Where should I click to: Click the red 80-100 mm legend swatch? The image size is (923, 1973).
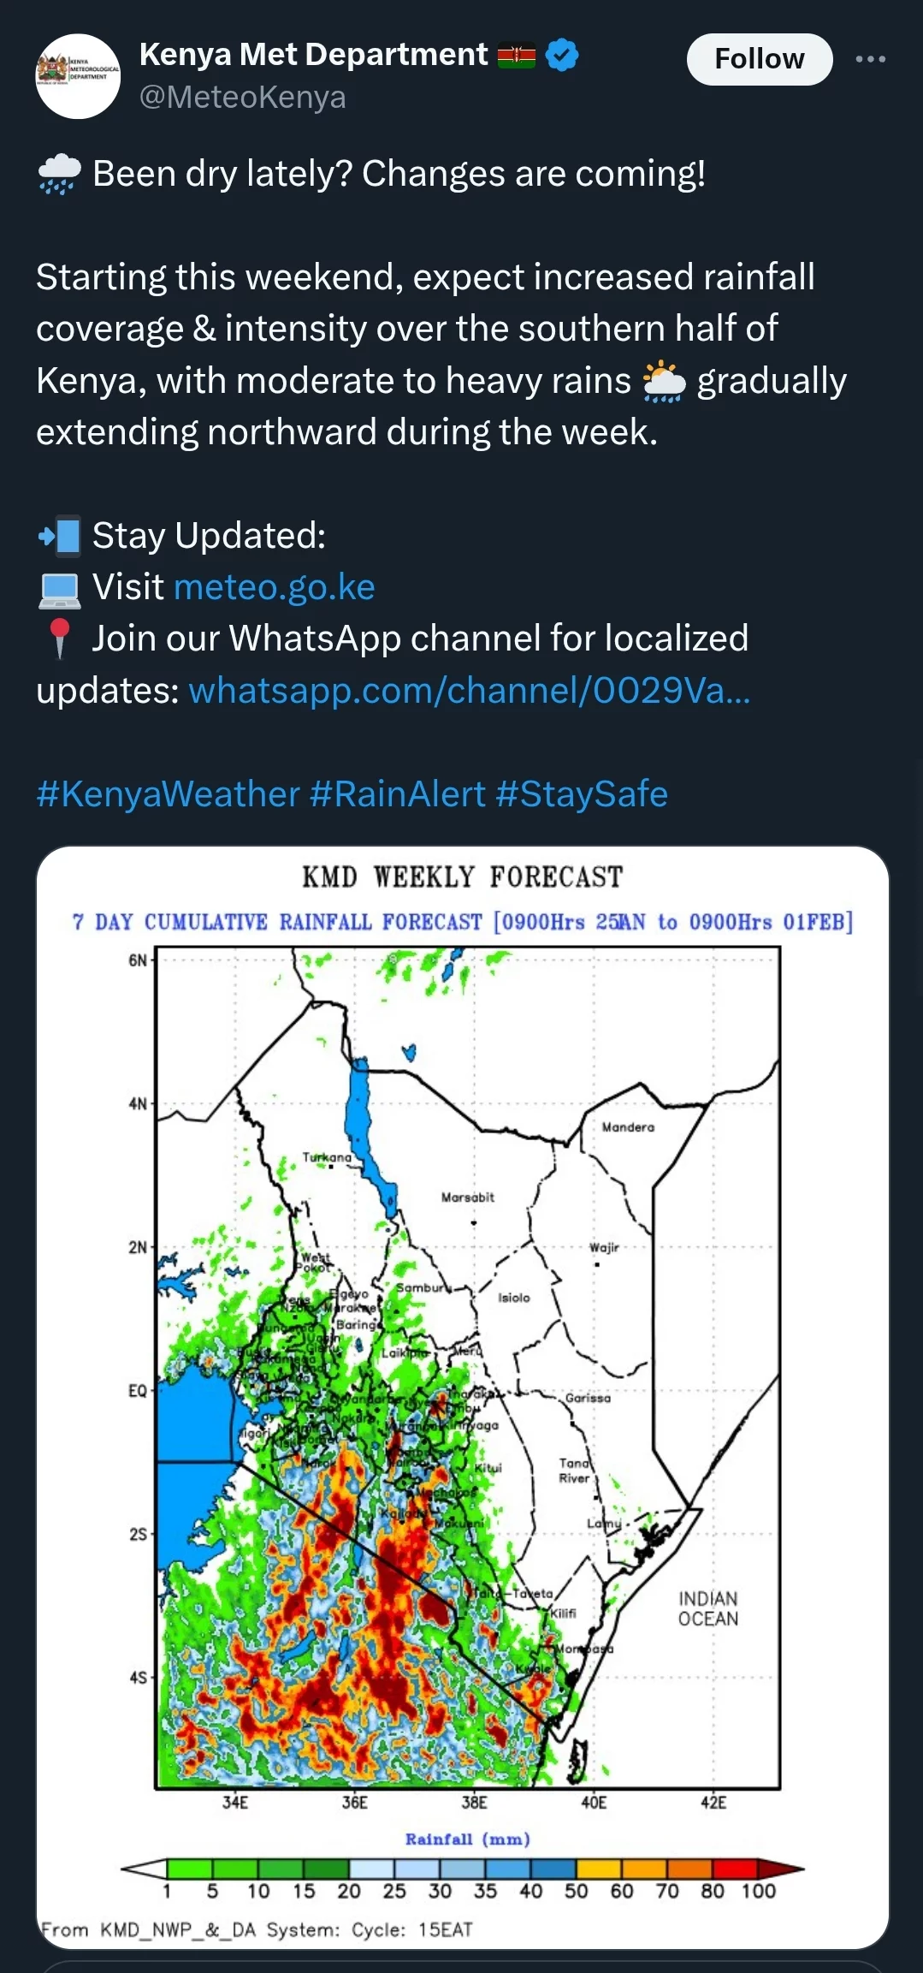[735, 1868]
